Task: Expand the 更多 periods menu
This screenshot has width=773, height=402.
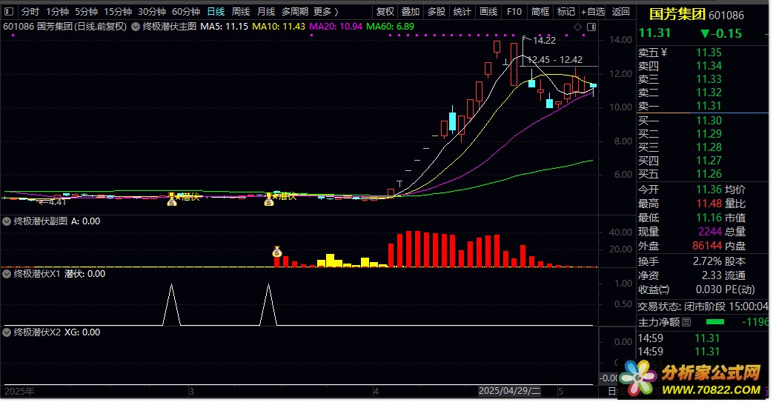Action: 326,11
